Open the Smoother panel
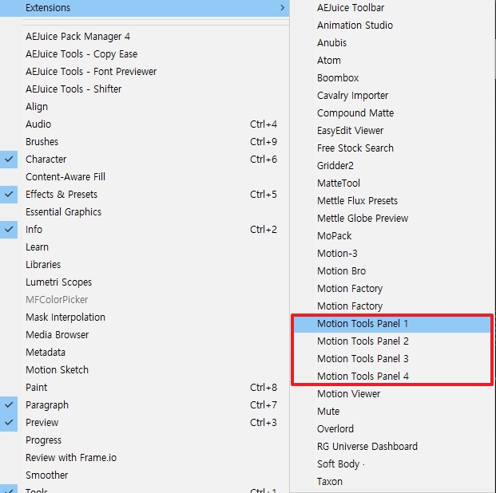The width and height of the screenshot is (496, 493). 47,475
